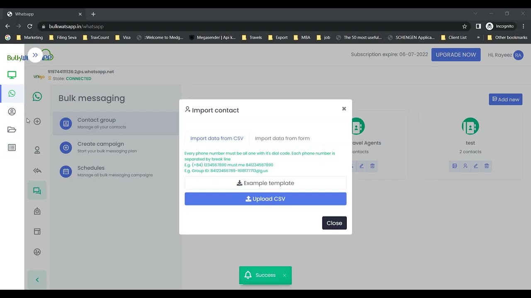Bookmark this page with the star icon
531x298 pixels.
[x=465, y=26]
